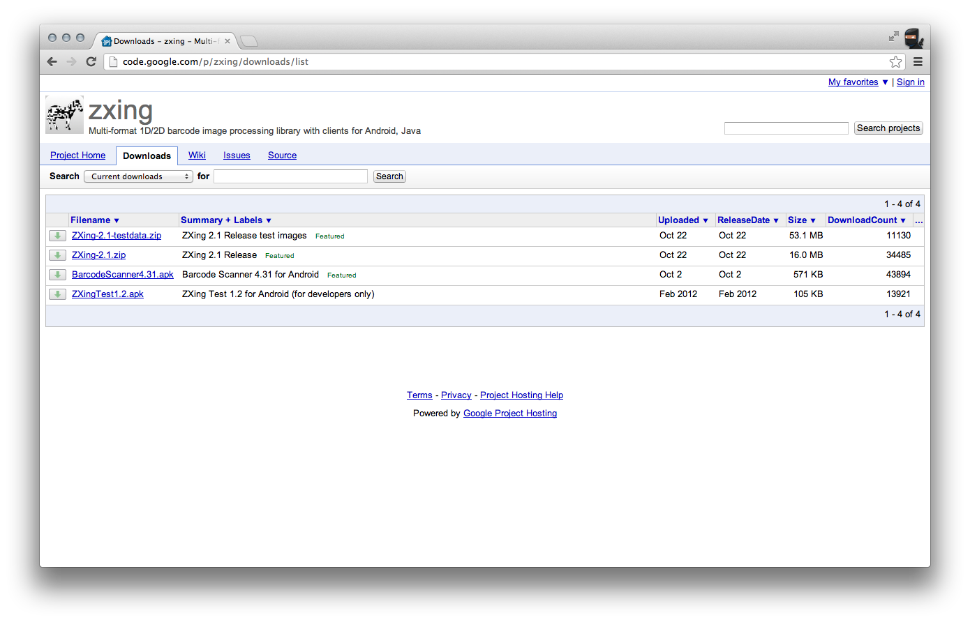Screen dimensions: 970x622
Task: Click download arrow icon for ZXing-2.1-testdata.zip
Action: point(57,236)
